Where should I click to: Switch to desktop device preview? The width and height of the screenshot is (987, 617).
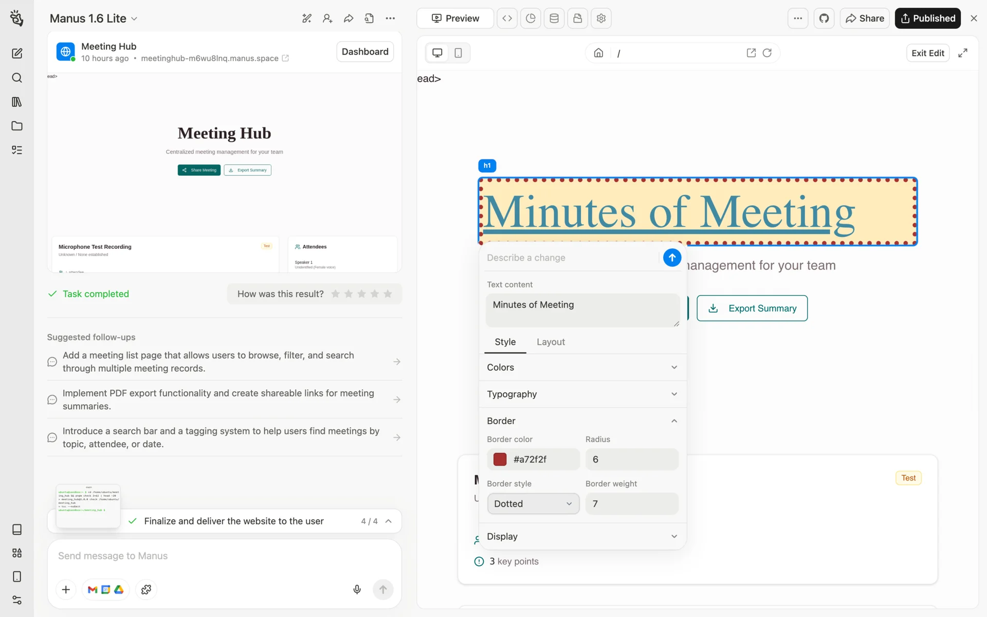click(x=437, y=53)
